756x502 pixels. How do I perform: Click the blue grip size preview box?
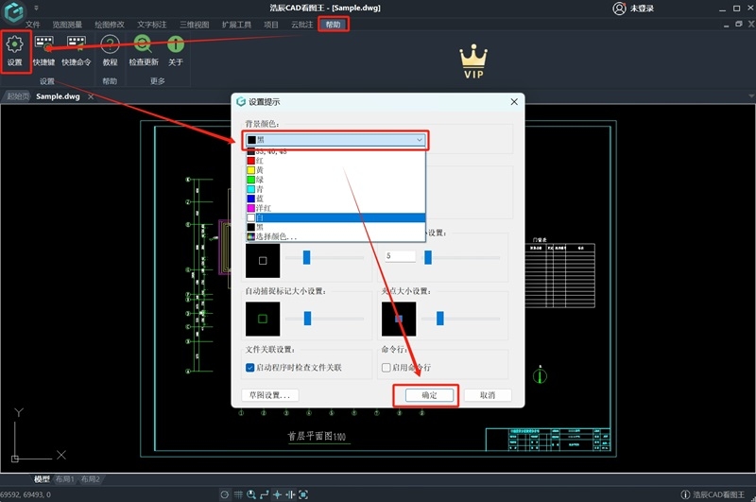point(399,319)
